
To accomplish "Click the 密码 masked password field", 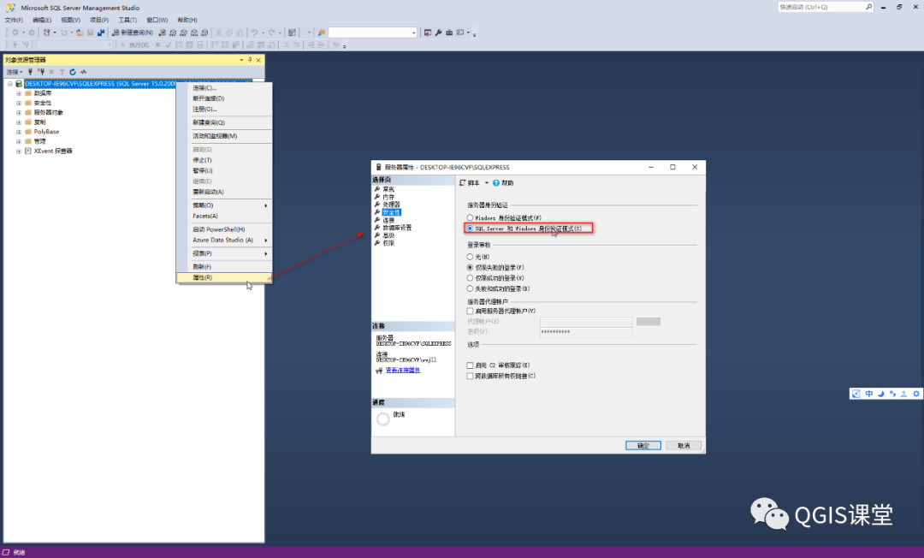I will (586, 332).
